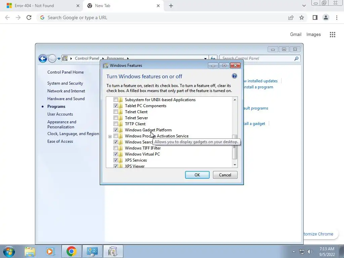Open the User Accounts category
344x258 pixels.
pyautogui.click(x=60, y=114)
